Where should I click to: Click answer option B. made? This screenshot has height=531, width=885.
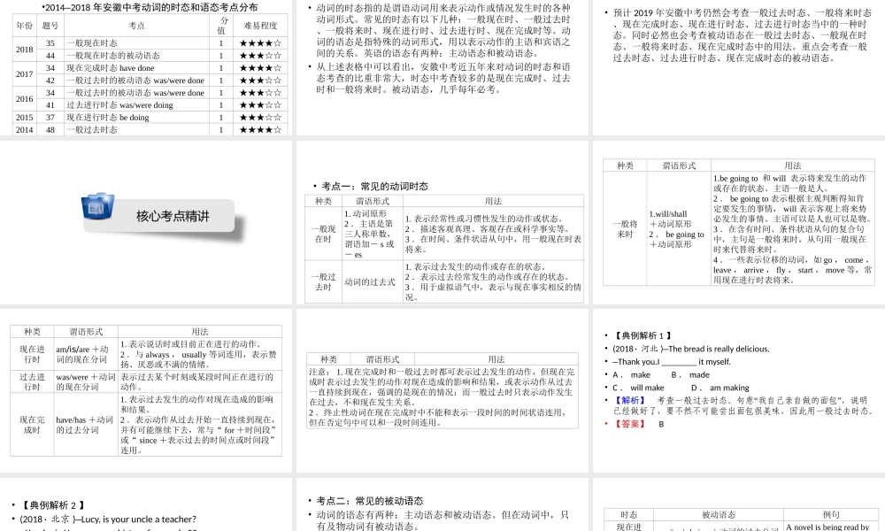tap(690, 374)
